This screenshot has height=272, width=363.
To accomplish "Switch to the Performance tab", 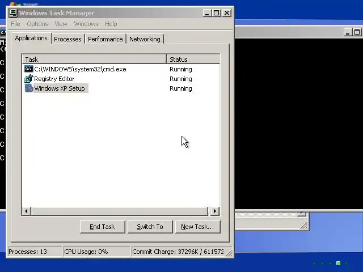I will (105, 39).
